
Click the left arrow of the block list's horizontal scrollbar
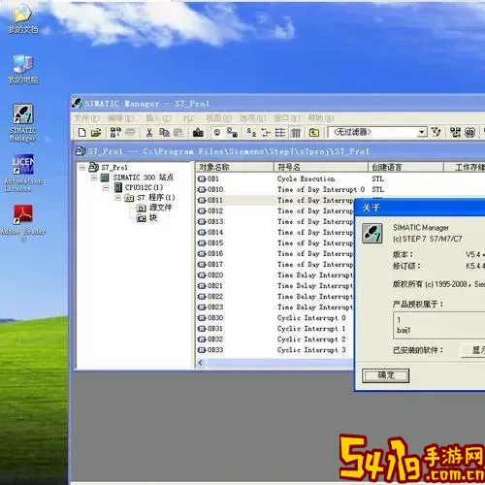coord(201,363)
